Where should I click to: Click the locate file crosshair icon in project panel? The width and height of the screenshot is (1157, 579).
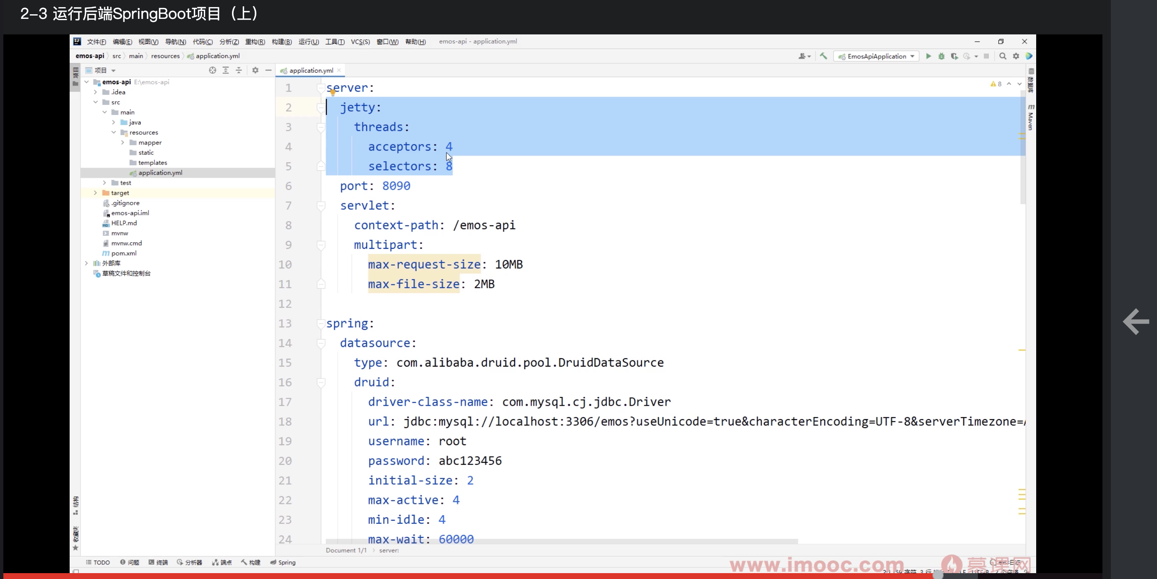coord(212,70)
